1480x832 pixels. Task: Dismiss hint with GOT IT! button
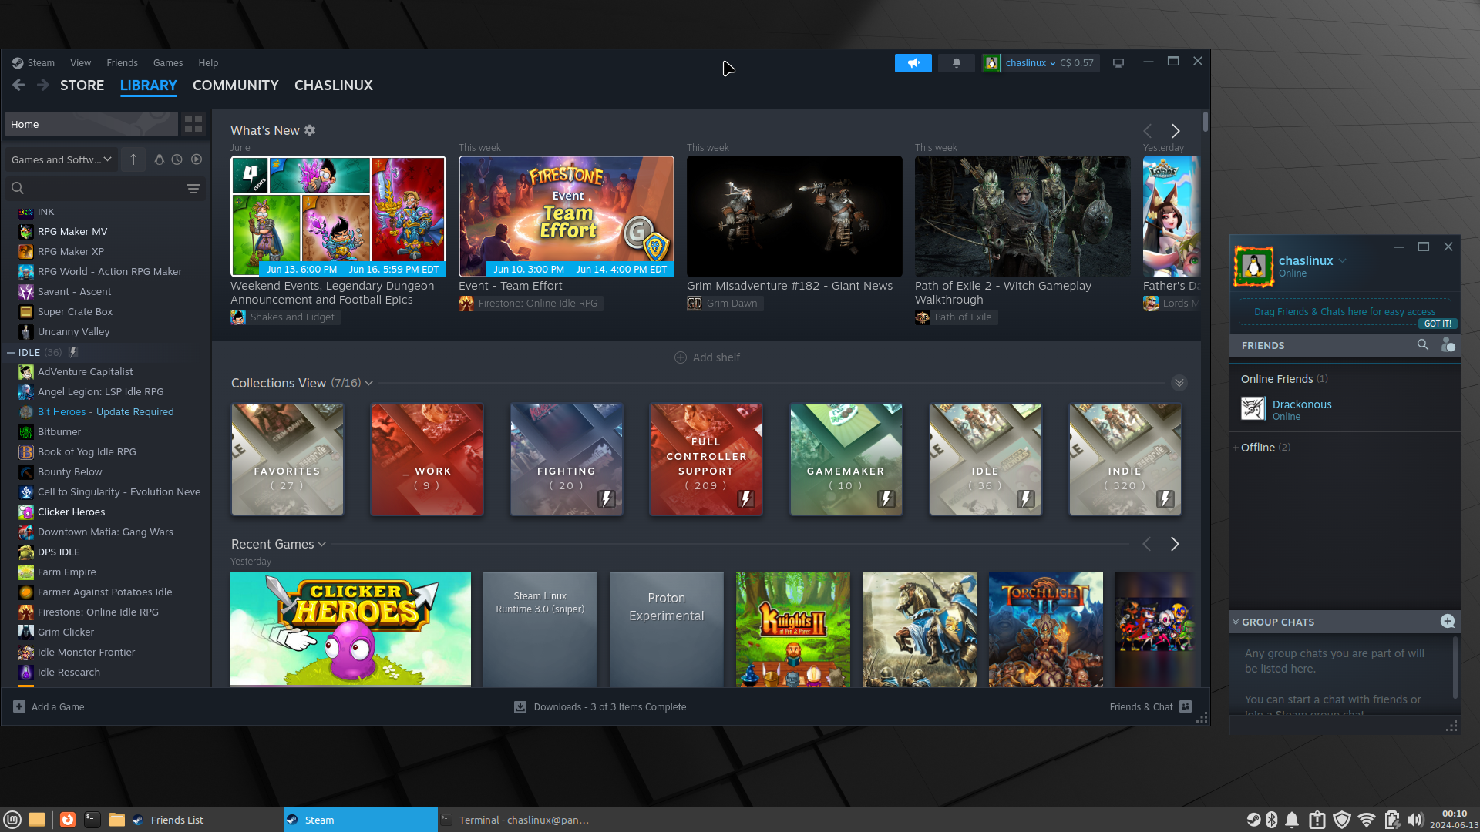[1437, 324]
